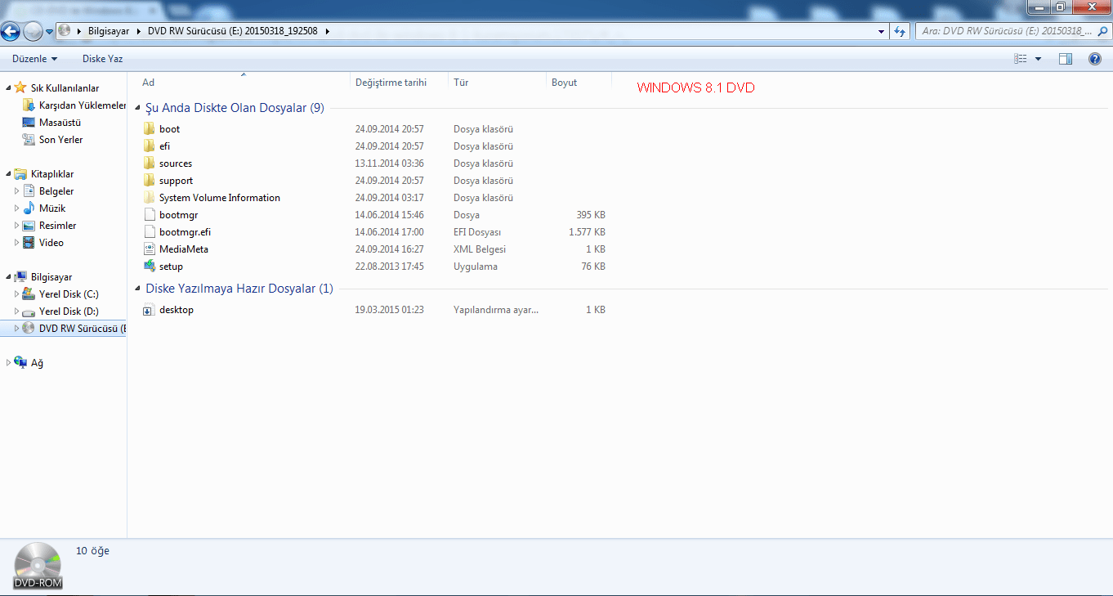The image size is (1113, 596).
Task: Select the bootmgr file icon
Action: (149, 215)
